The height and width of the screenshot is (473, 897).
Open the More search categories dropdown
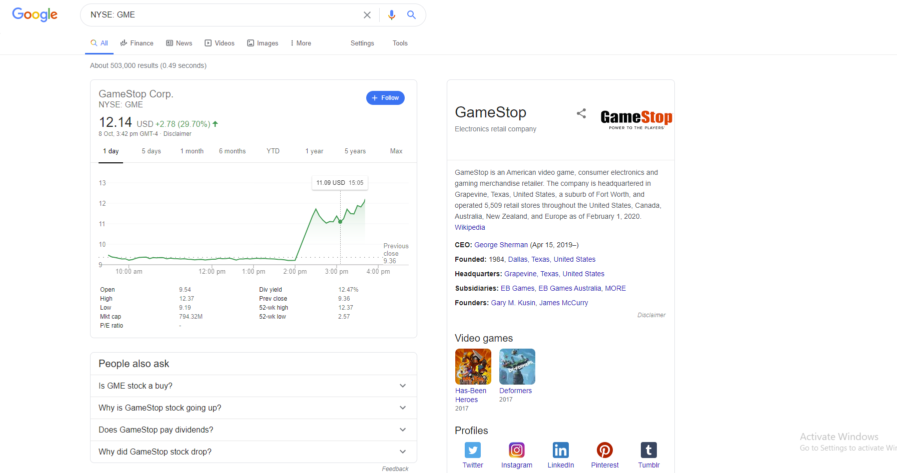pos(300,43)
